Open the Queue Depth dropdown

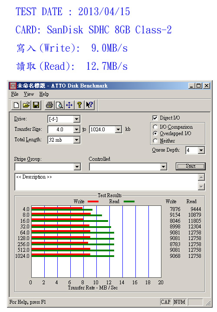201,150
